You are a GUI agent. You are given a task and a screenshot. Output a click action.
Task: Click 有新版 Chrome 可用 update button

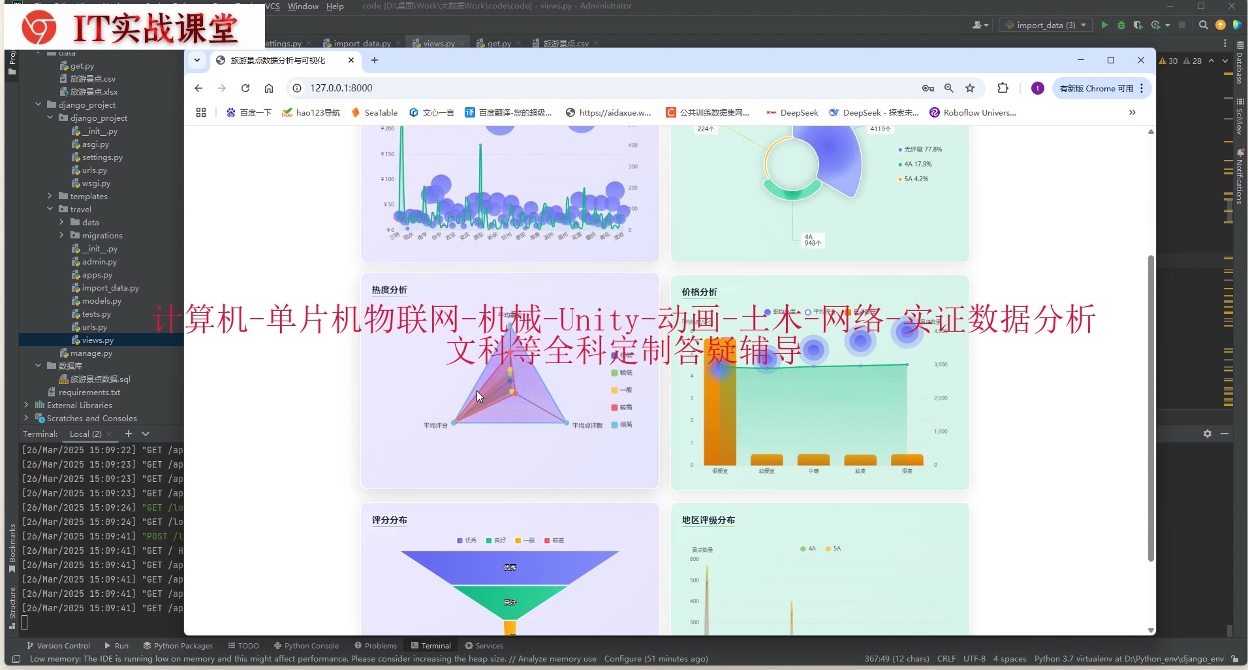pos(1096,88)
